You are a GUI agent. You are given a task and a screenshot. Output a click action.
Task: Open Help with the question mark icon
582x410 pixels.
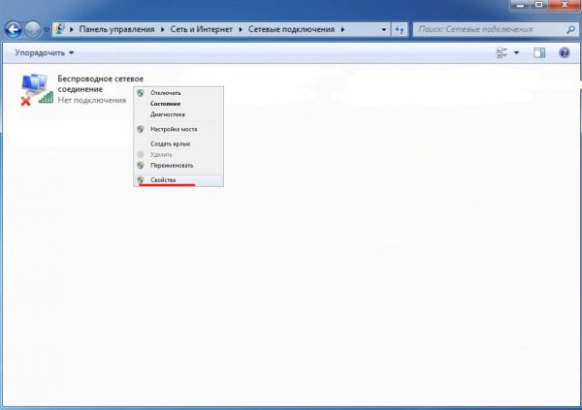coord(565,52)
